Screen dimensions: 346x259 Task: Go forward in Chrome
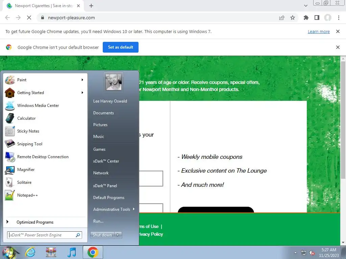click(18, 18)
